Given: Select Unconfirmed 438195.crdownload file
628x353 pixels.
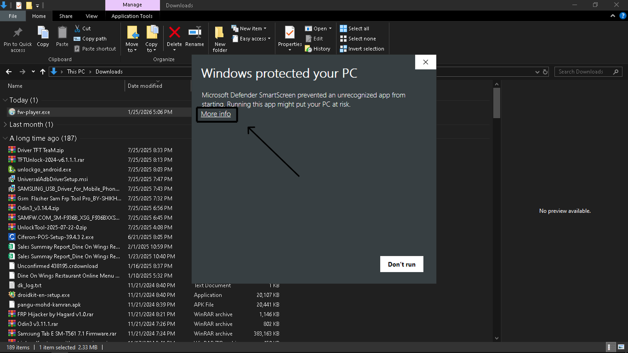Looking at the screenshot, I should pyautogui.click(x=57, y=266).
